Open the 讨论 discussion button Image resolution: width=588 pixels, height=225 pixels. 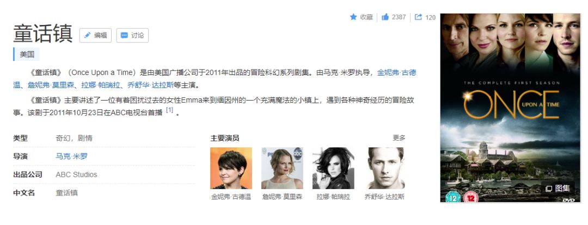pos(132,35)
